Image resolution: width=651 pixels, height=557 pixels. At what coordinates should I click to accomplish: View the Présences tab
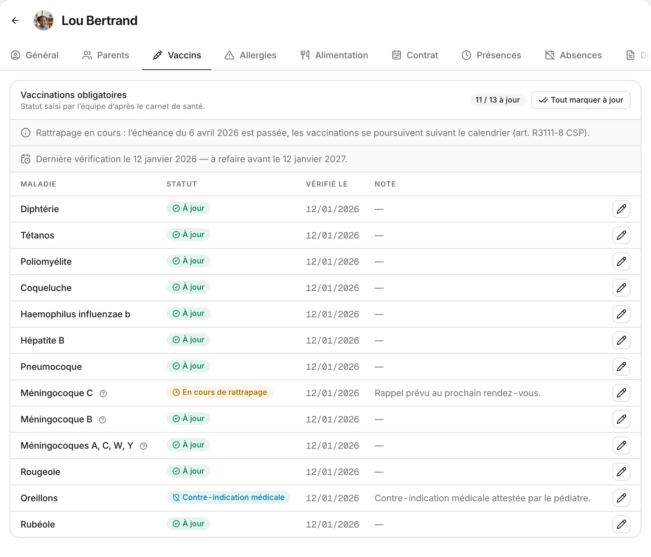point(491,55)
